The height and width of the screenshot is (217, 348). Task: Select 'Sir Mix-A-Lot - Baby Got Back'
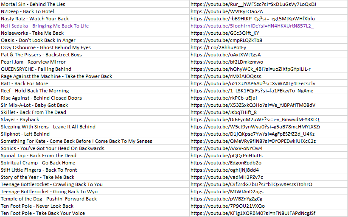click(95, 105)
